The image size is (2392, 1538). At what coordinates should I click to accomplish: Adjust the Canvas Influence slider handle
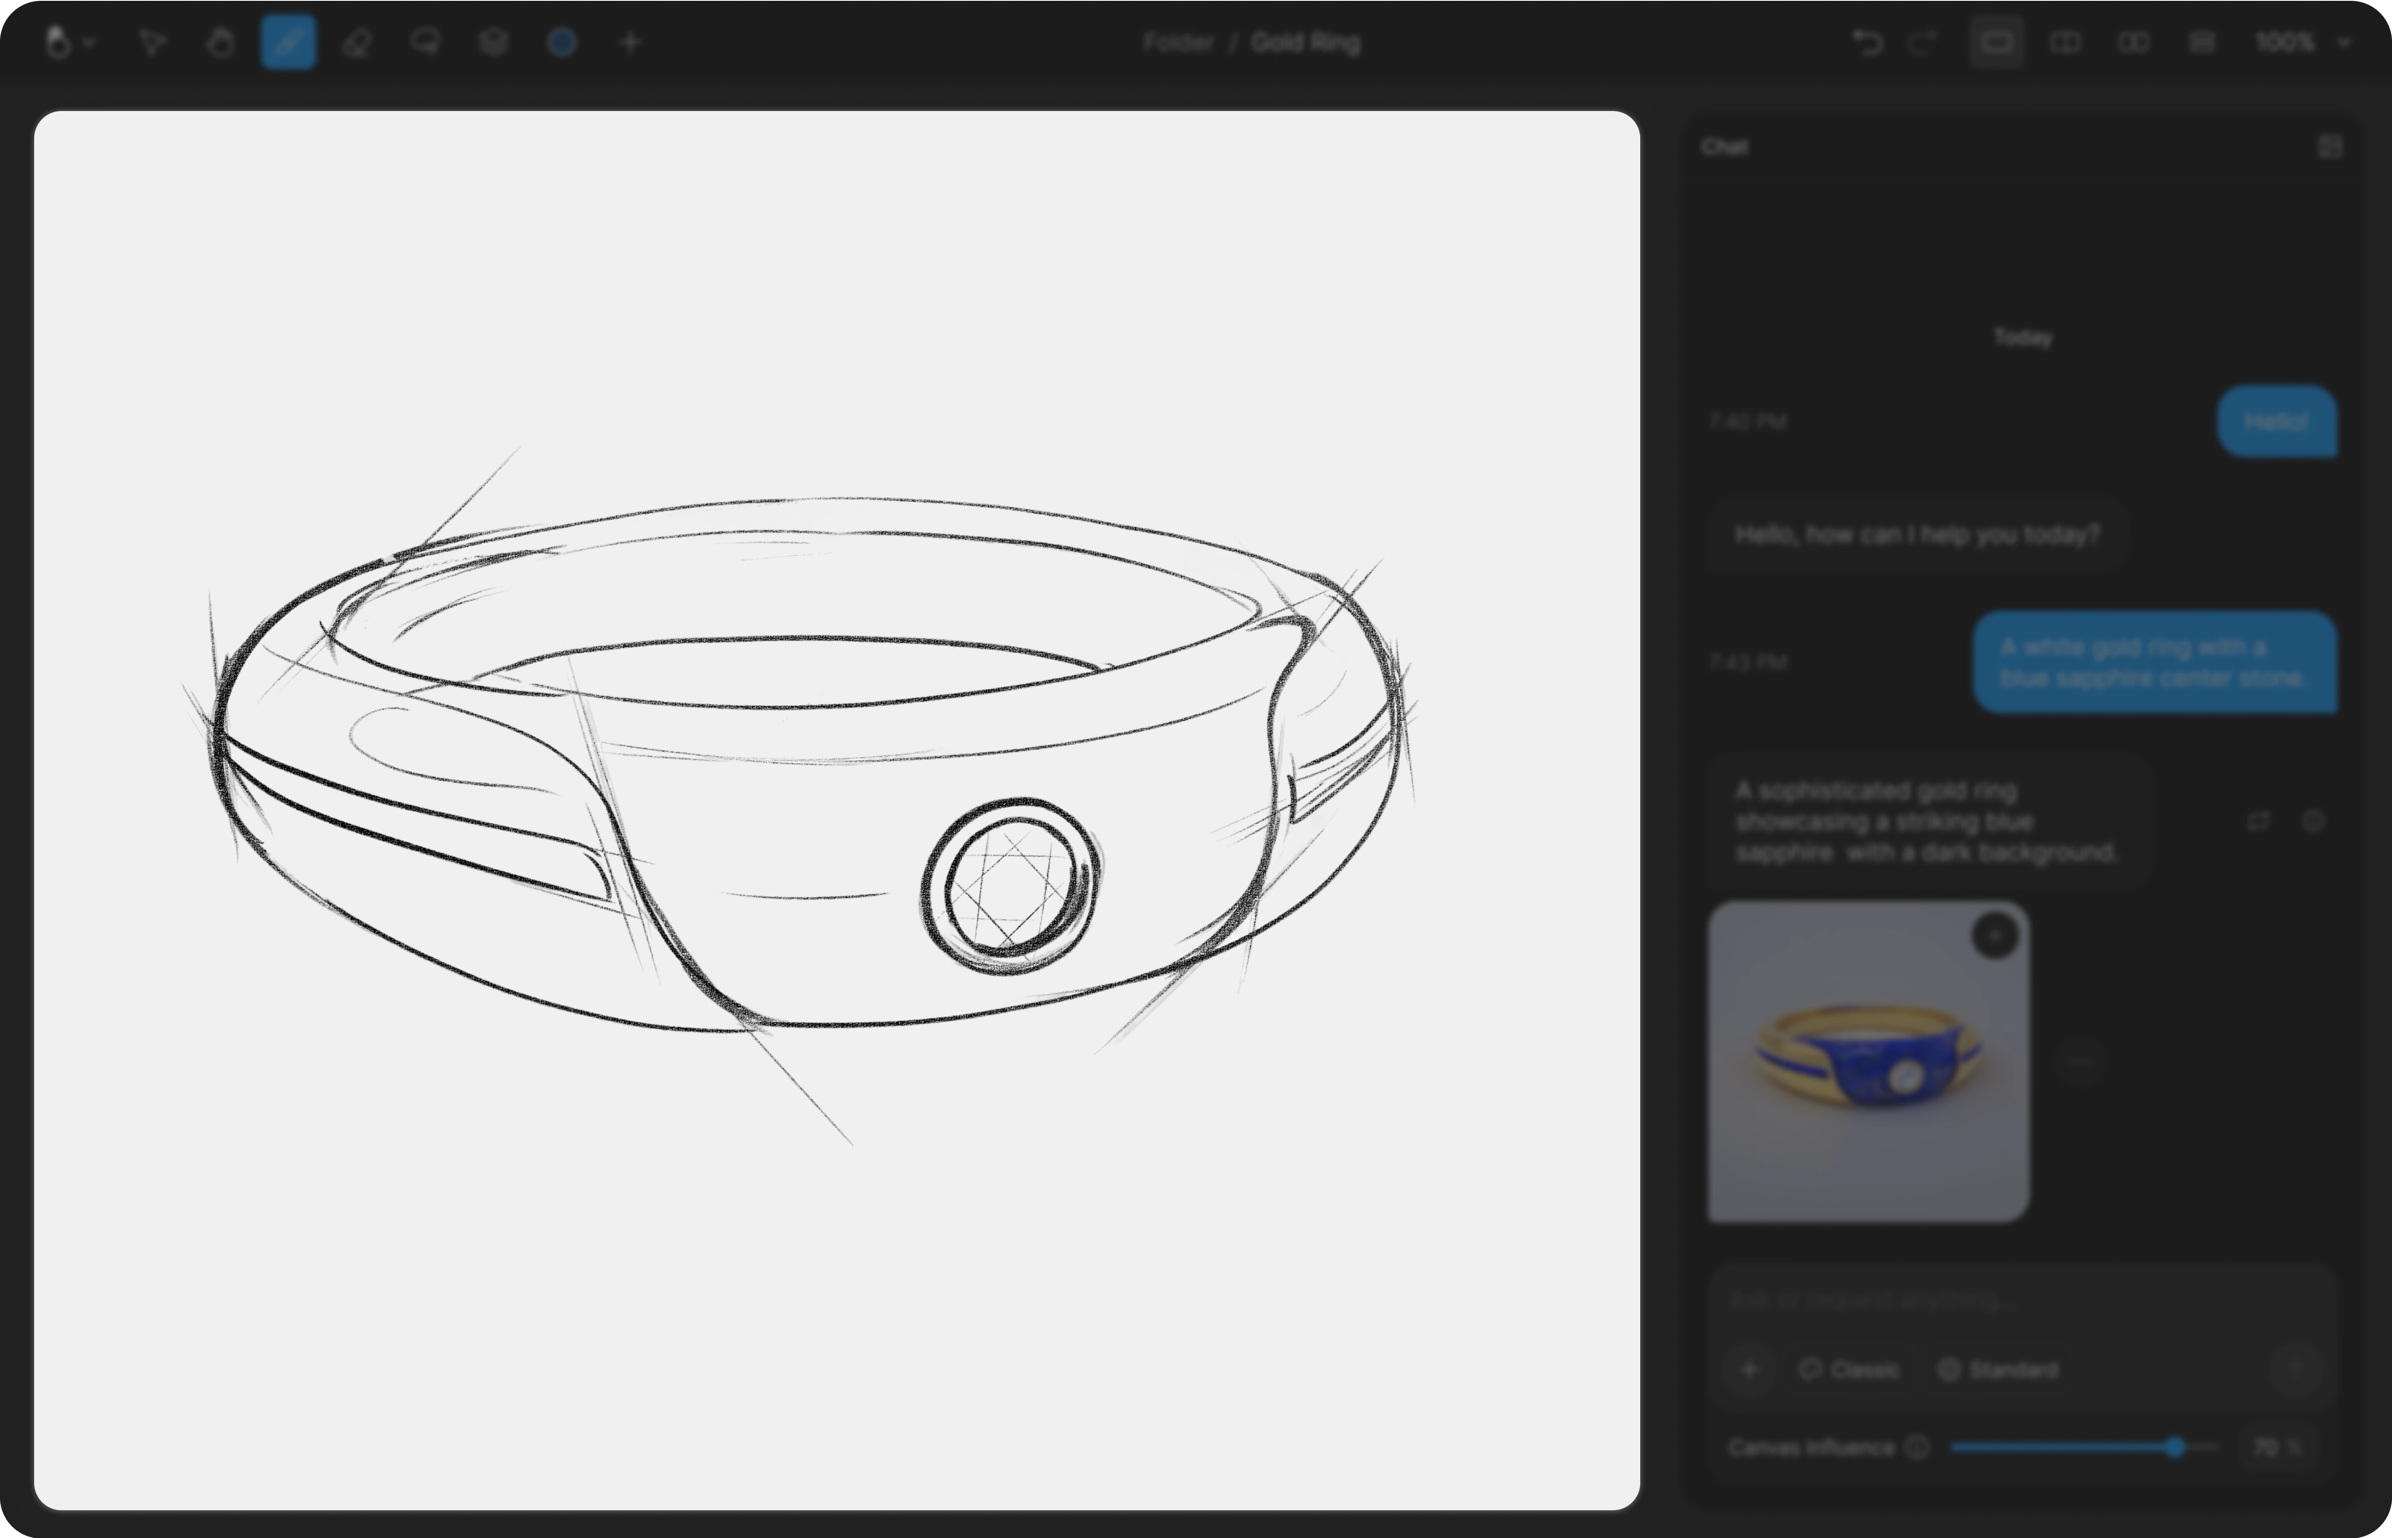coord(2175,1447)
